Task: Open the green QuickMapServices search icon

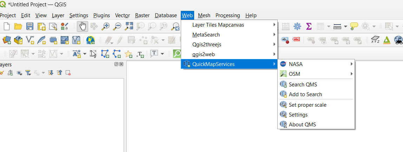Action: (x=177, y=53)
